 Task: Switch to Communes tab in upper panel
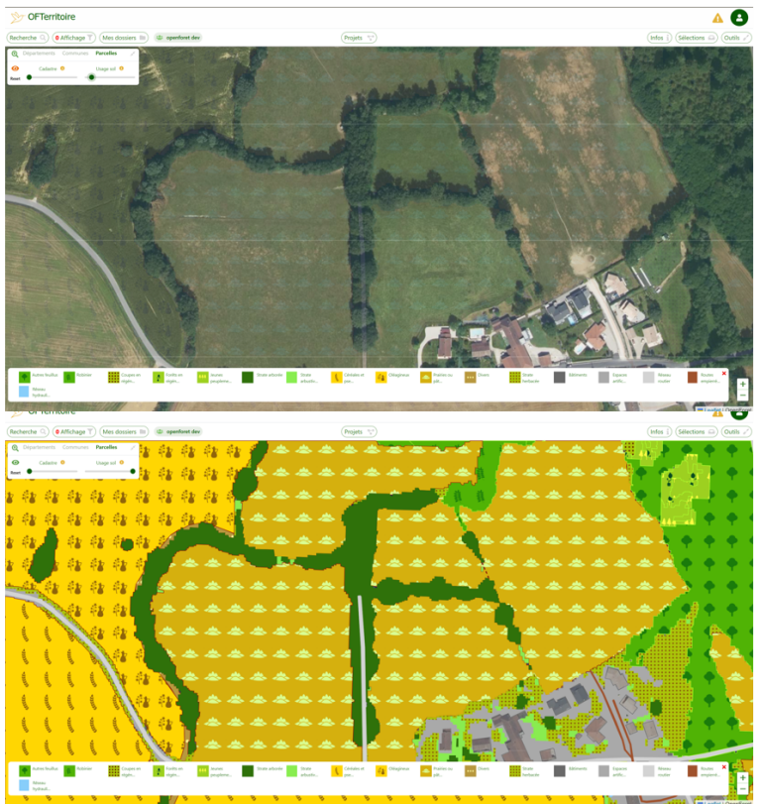[x=75, y=53]
